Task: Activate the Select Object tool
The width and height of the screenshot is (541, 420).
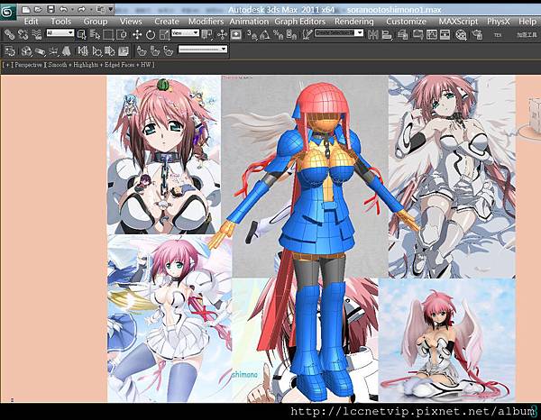Action: [81, 34]
